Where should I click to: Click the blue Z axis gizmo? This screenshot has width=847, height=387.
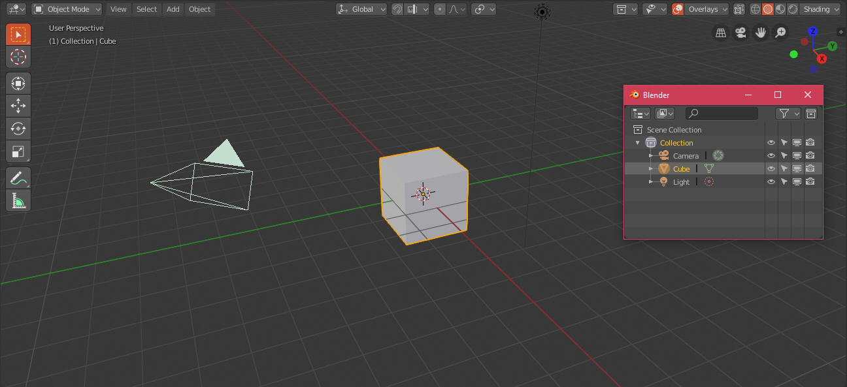coord(813,31)
